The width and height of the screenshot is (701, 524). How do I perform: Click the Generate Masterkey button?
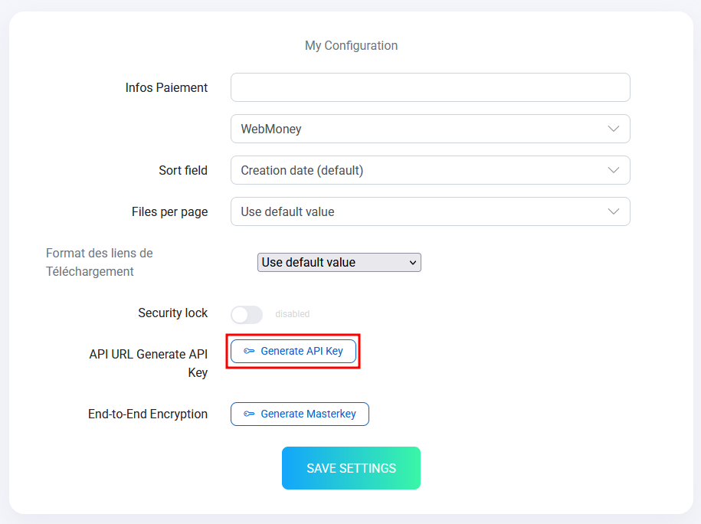300,414
